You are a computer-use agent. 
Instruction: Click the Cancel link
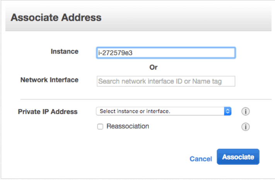[x=201, y=159]
